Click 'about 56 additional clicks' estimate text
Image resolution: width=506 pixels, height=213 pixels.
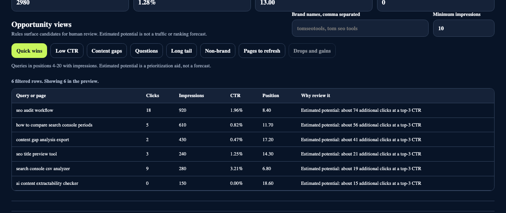tap(366, 125)
